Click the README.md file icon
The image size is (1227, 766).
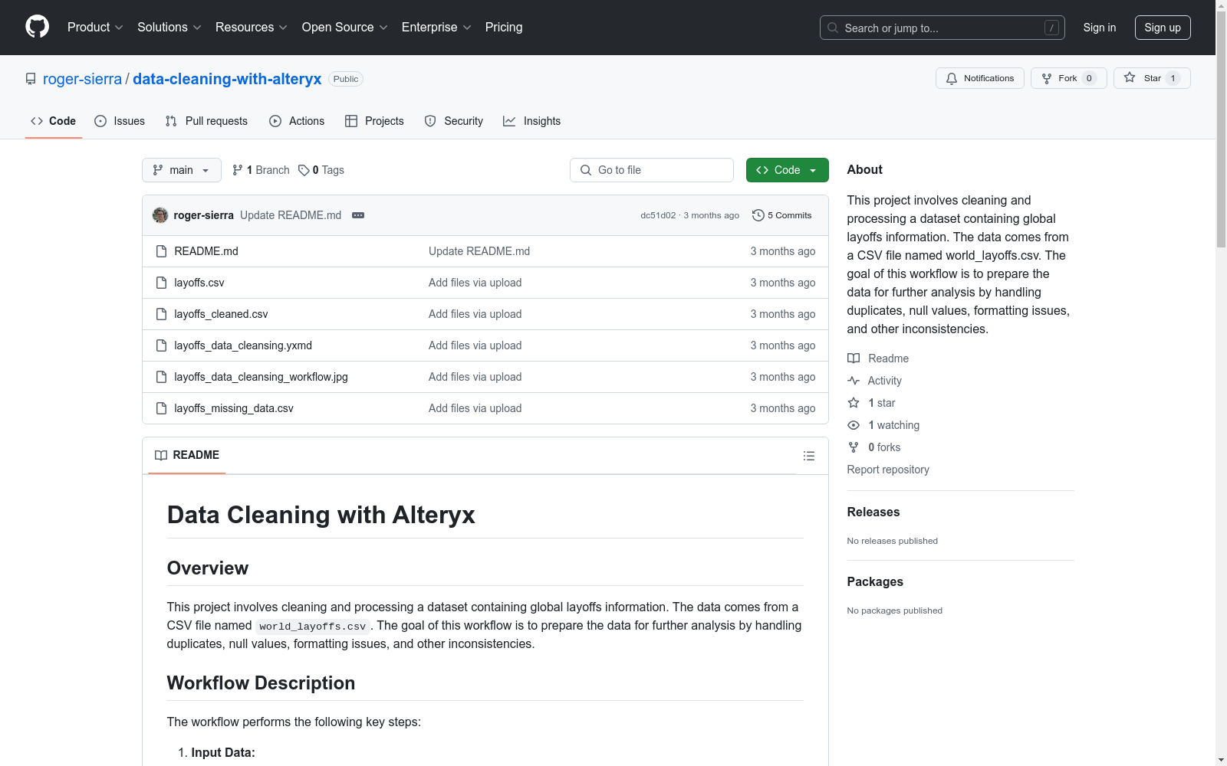pos(161,251)
